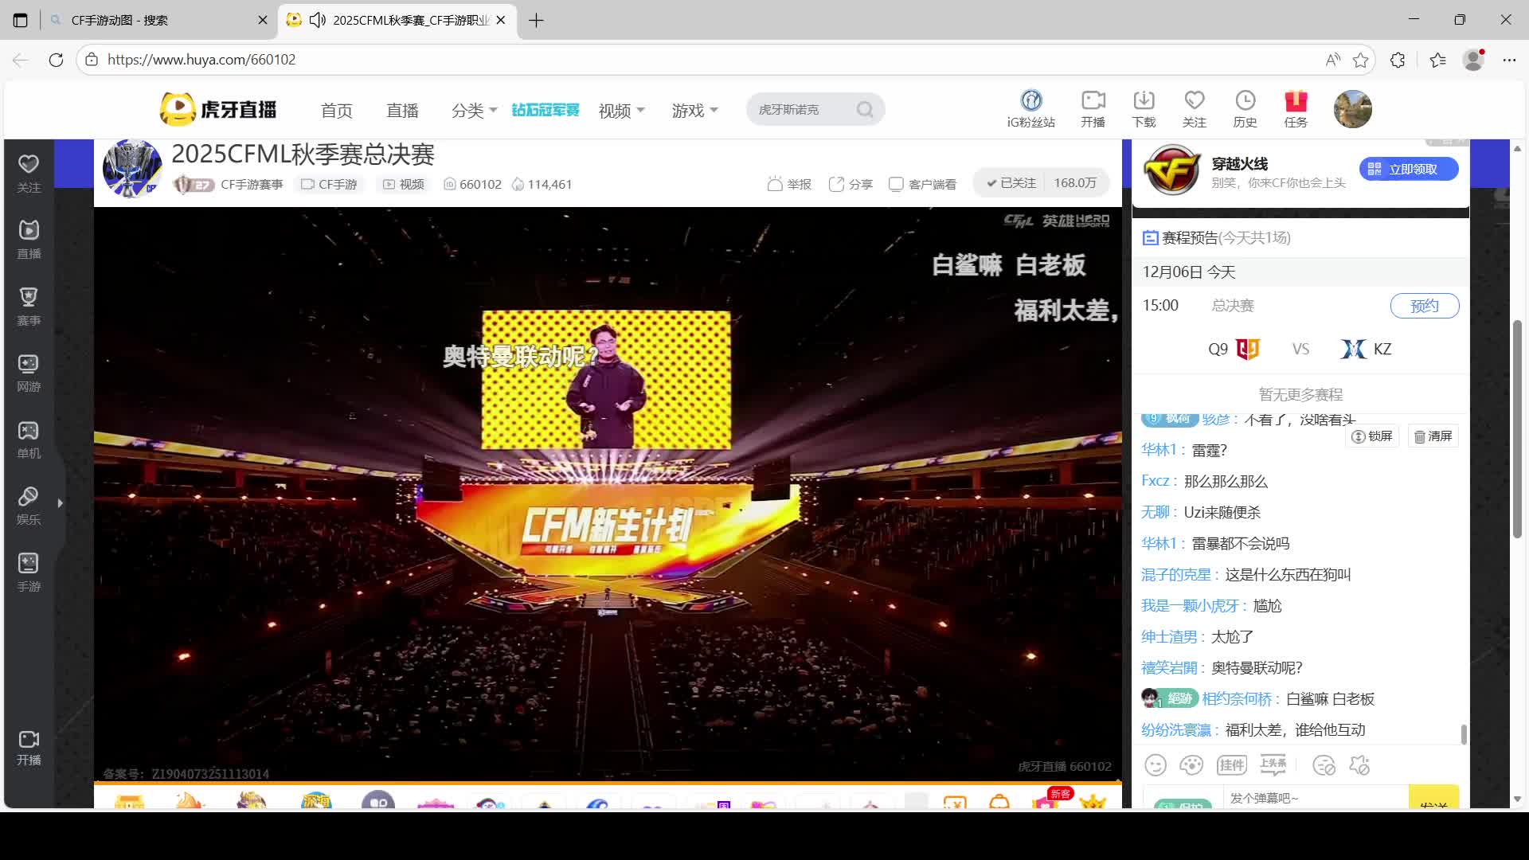Toggle 锁屏 chat scroll lock
Screen dimensions: 1529x860
[1372, 436]
